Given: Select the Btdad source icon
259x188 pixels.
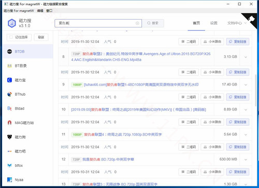Looking at the screenshot, I should tap(9, 108).
